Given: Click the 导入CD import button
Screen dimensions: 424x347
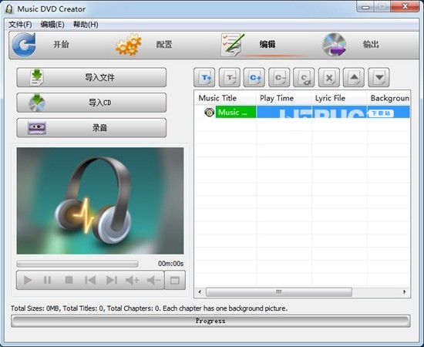Looking at the screenshot, I should click(x=92, y=103).
